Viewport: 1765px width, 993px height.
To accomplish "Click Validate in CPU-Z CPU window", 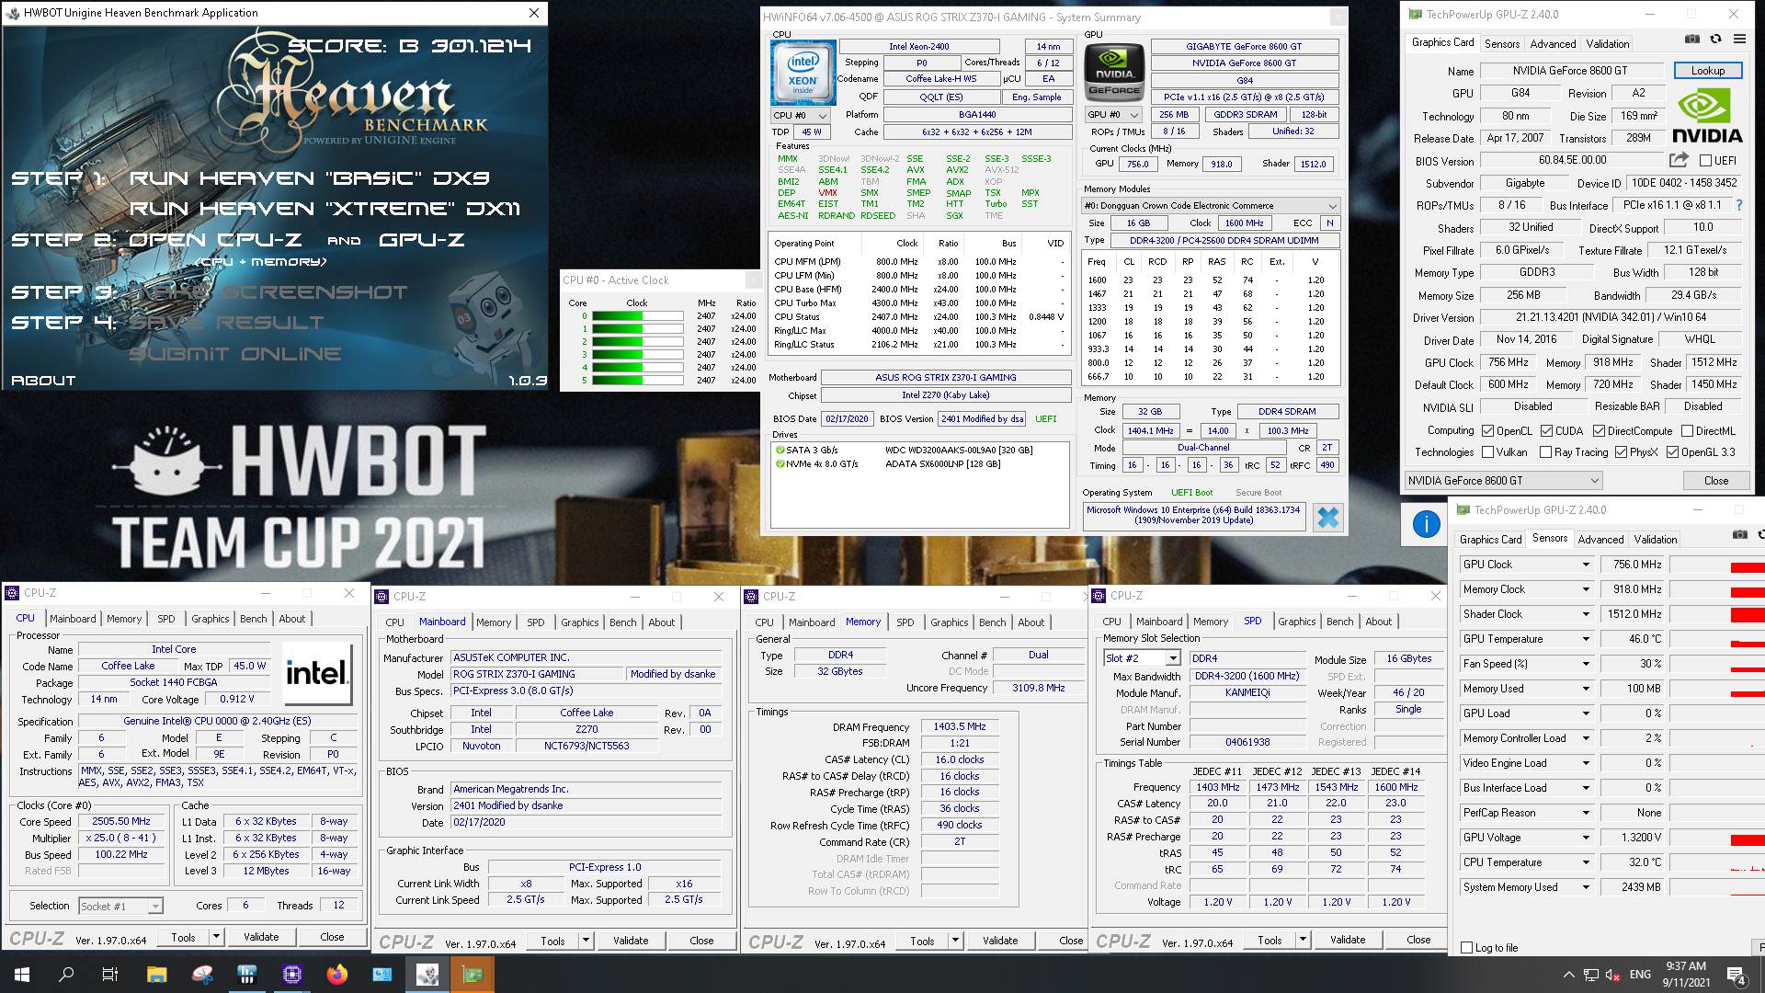I will pos(261,937).
